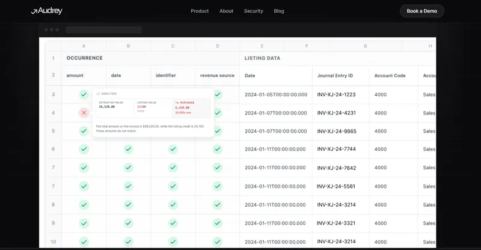This screenshot has width=481, height=250.
Task: Select row number 1 header
Action: 54,58
